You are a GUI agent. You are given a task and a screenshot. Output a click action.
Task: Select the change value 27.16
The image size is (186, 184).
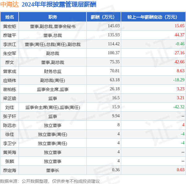(x=179, y=53)
